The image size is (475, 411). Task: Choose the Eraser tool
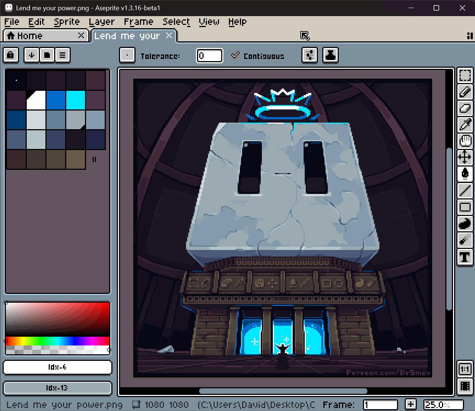pos(465,108)
